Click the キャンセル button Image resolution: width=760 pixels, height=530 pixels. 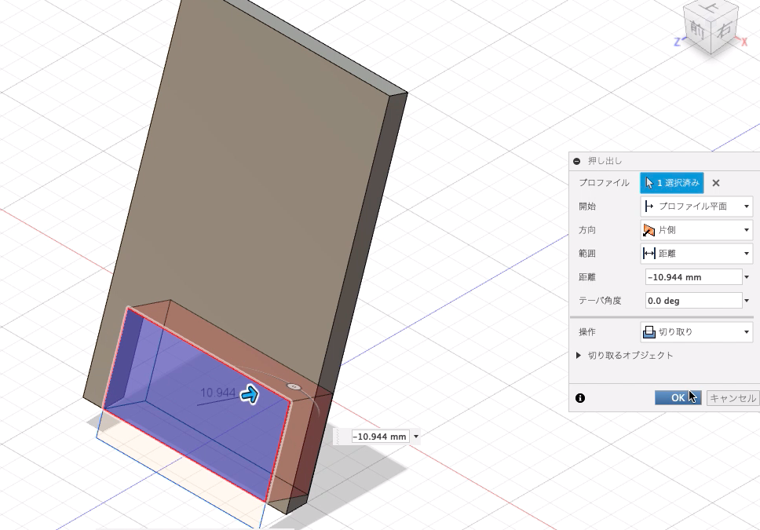(x=733, y=397)
